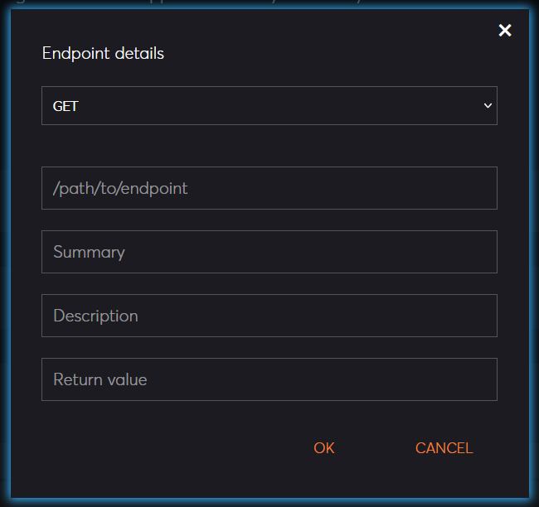Click the Description placeholder text
This screenshot has width=539, height=507.
click(x=95, y=316)
